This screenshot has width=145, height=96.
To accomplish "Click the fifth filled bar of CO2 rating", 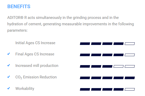I will pos(130,78).
